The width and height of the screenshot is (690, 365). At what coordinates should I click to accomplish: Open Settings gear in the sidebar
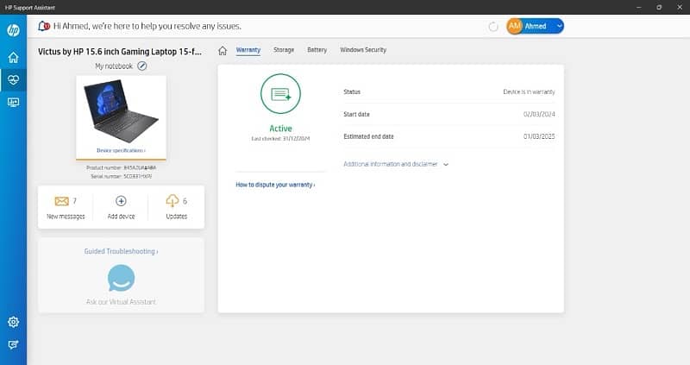[x=13, y=322]
